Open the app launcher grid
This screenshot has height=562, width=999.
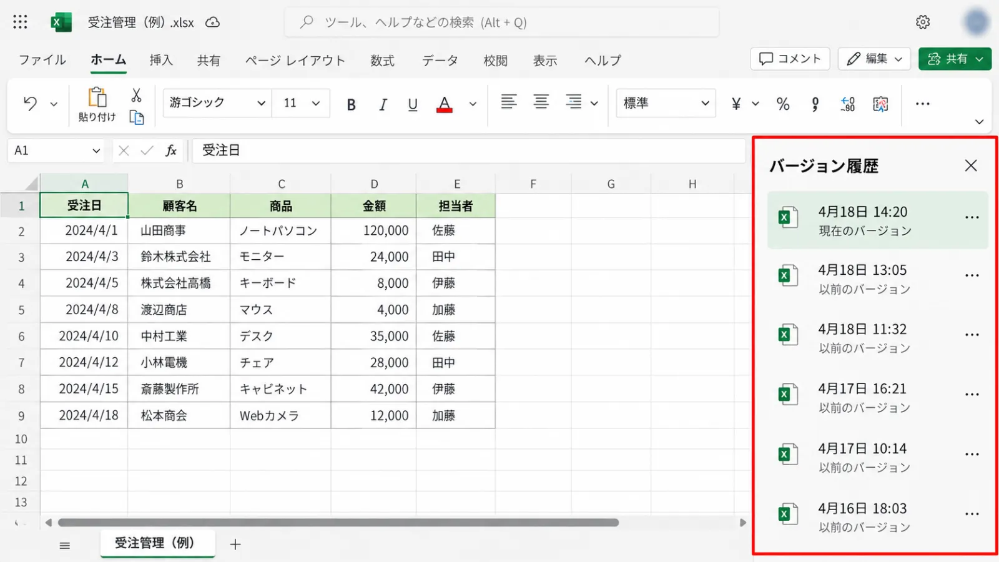pyautogui.click(x=20, y=22)
